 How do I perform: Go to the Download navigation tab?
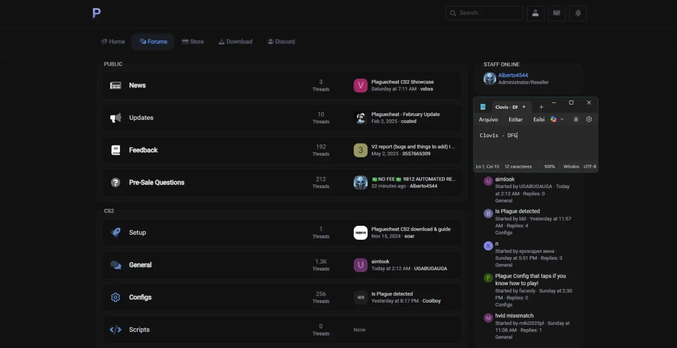(x=235, y=42)
